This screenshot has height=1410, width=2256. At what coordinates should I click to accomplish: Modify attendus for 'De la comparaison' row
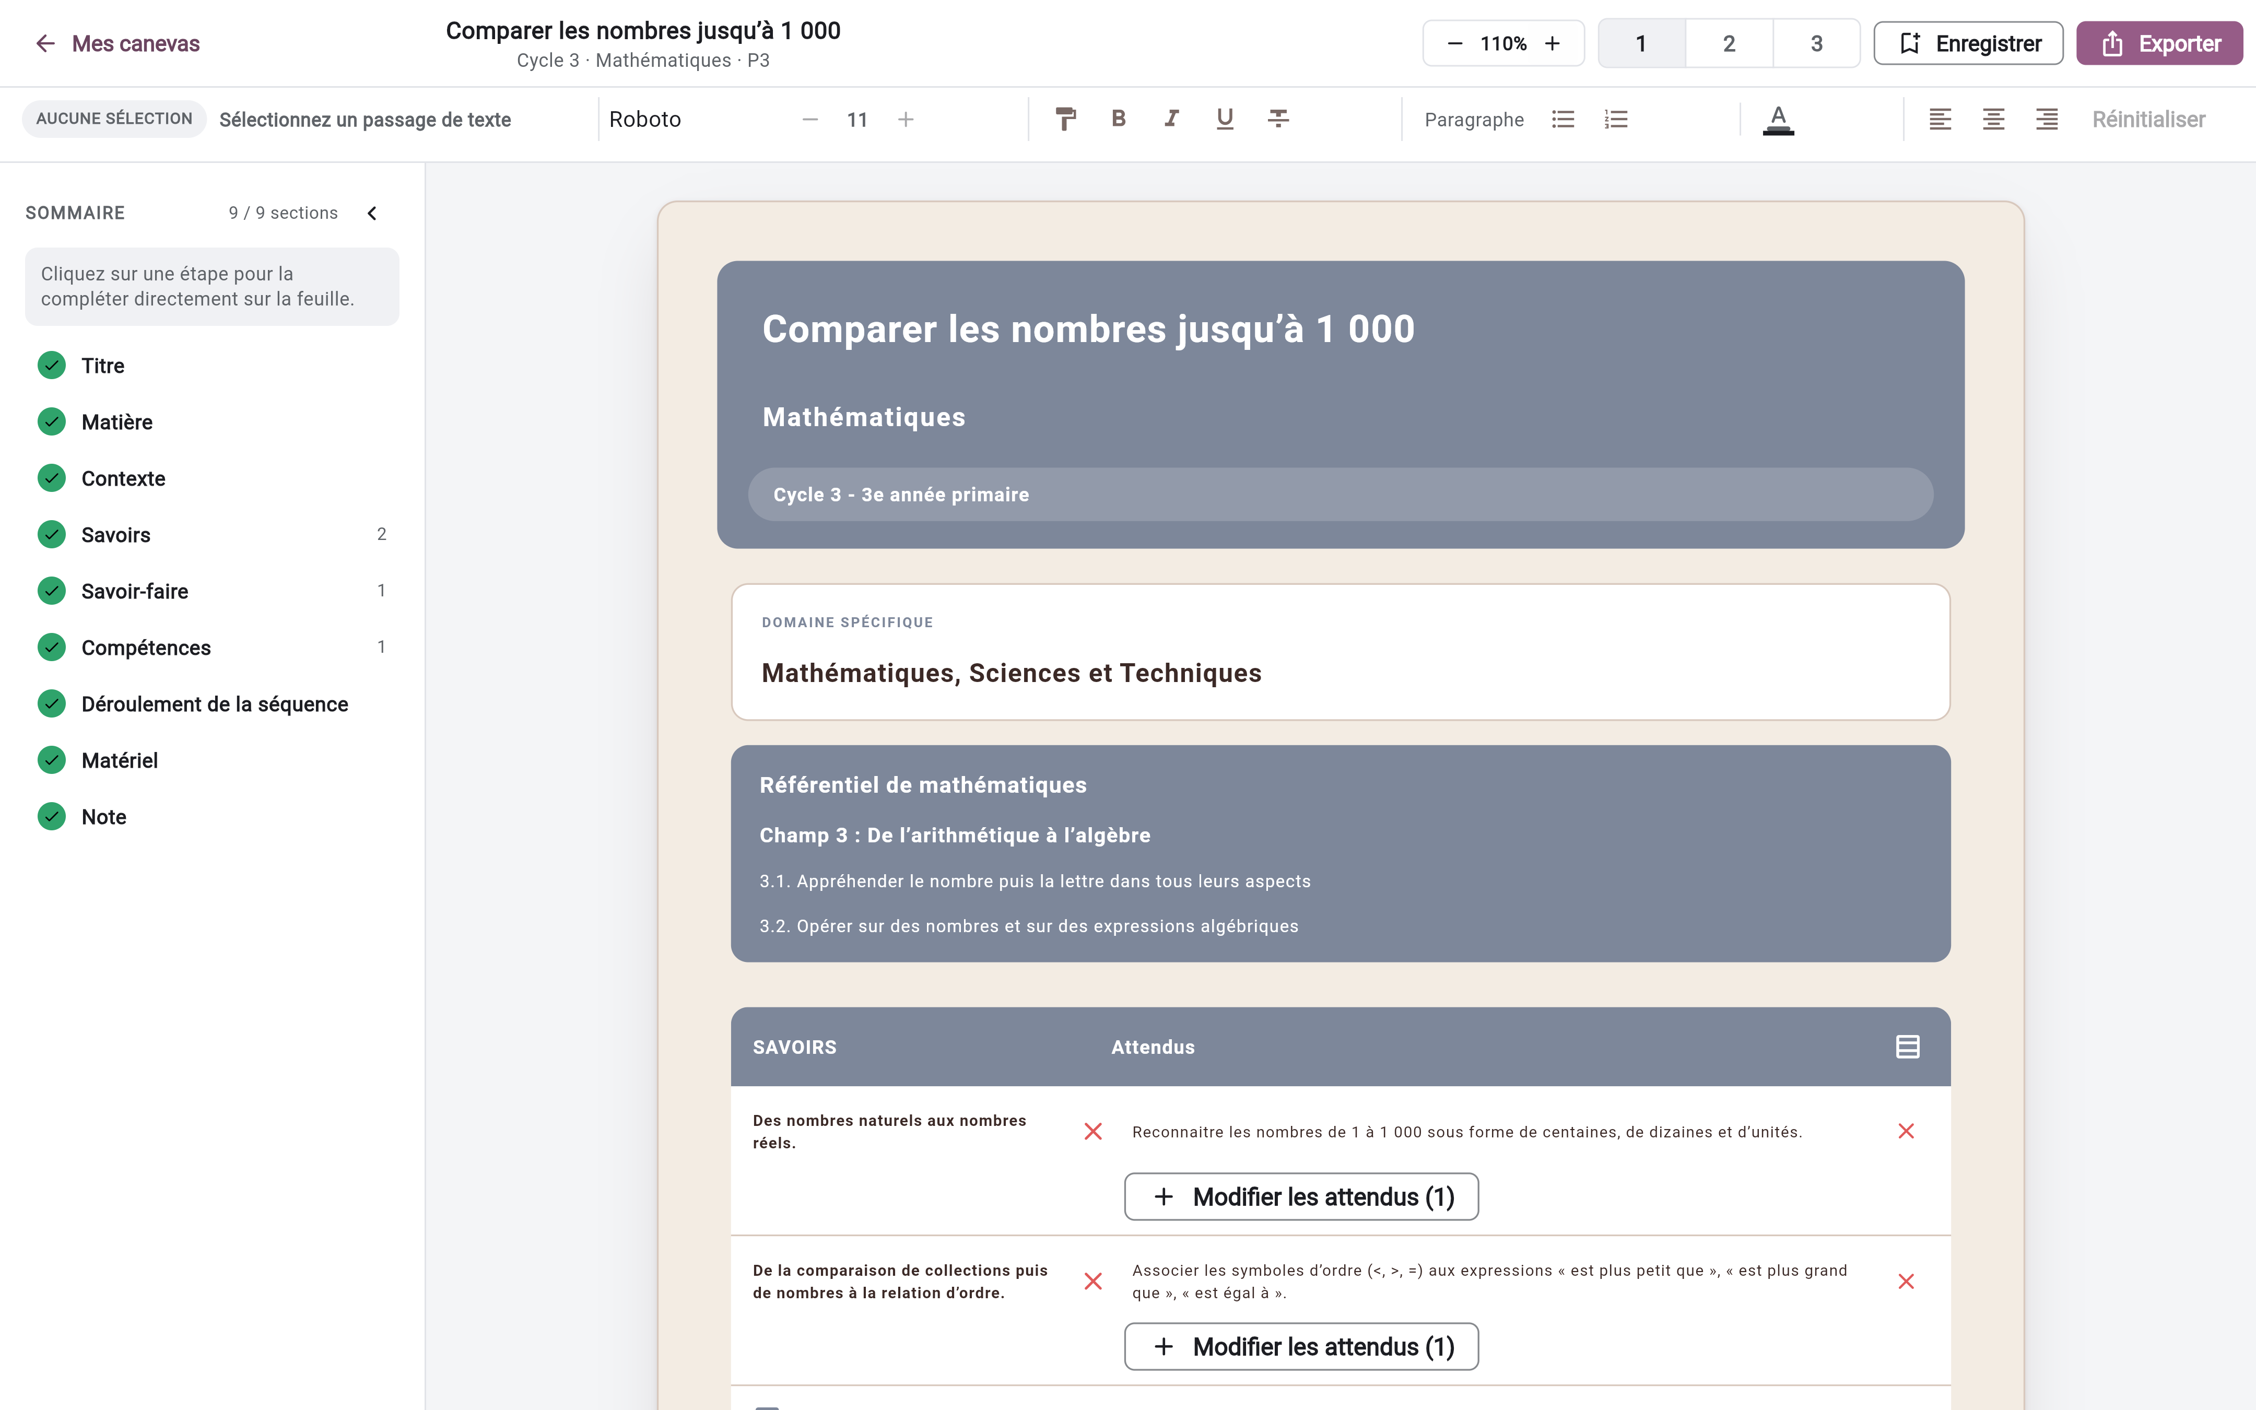tap(1301, 1347)
